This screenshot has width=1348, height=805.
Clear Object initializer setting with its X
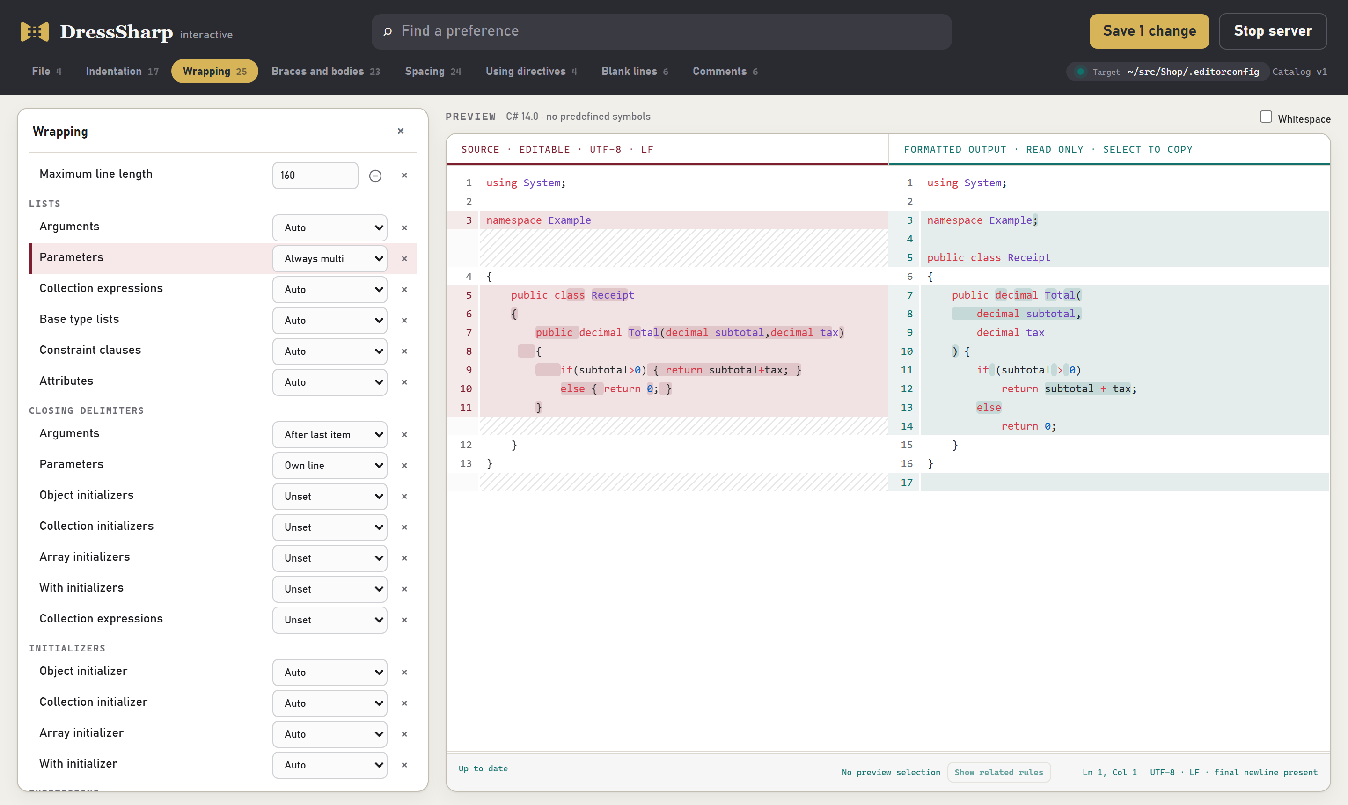tap(404, 673)
